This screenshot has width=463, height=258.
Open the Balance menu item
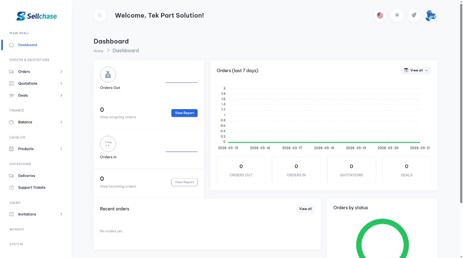coord(25,122)
